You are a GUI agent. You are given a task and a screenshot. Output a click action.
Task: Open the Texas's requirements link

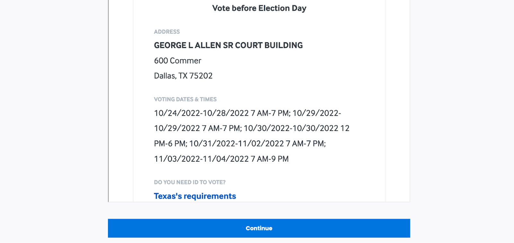(195, 196)
